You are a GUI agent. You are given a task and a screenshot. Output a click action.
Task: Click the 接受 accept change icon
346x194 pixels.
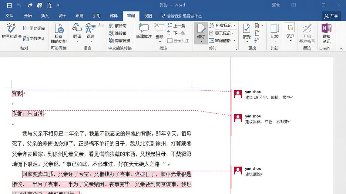(247, 29)
